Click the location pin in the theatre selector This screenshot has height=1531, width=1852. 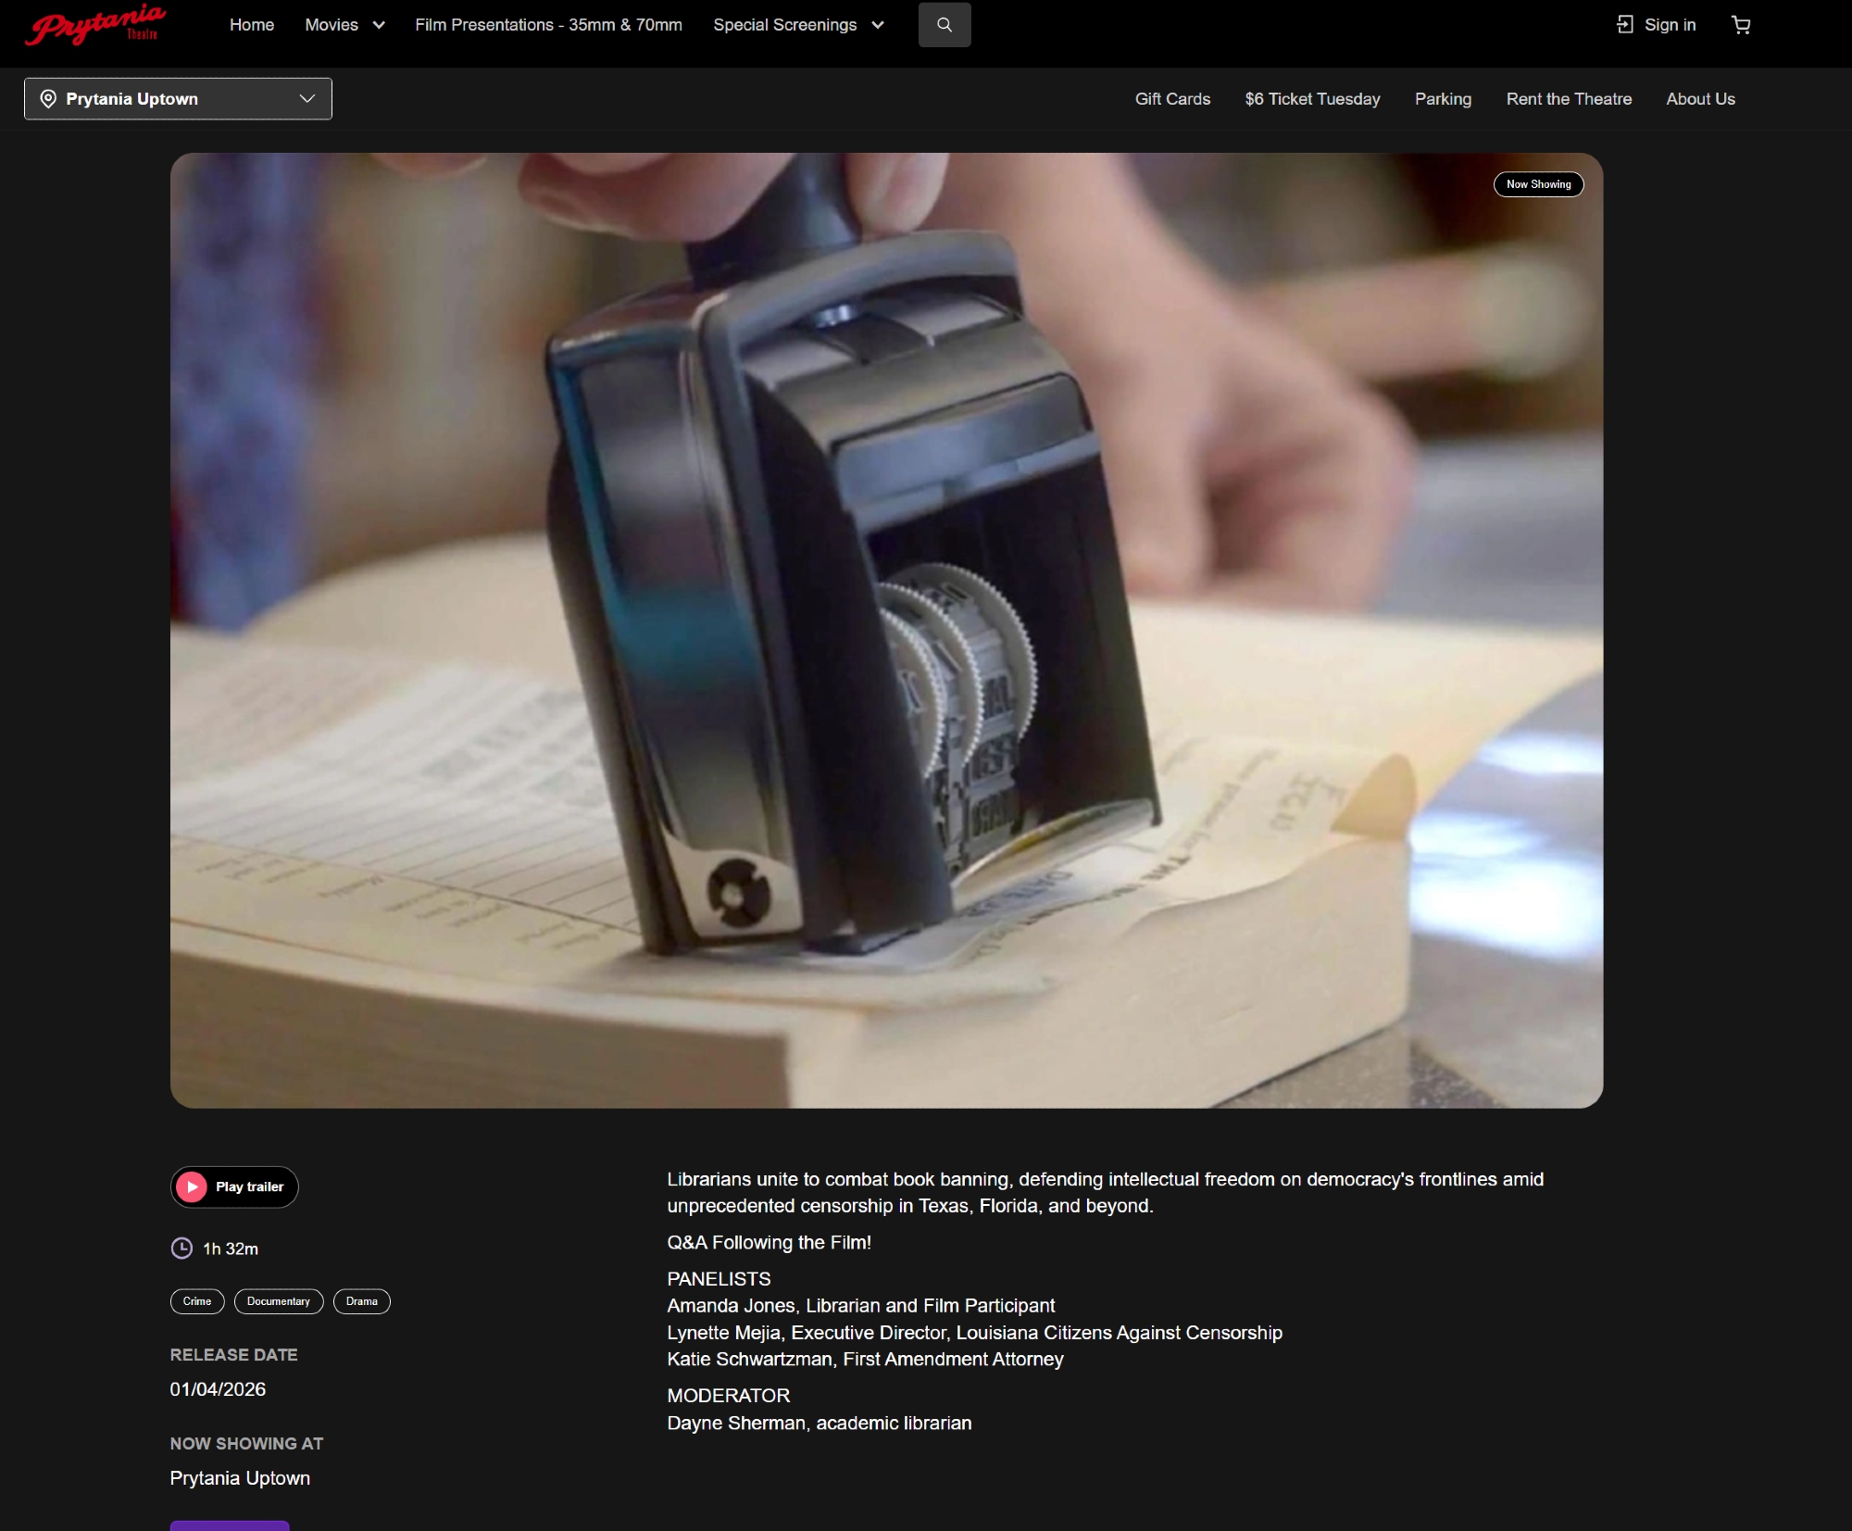pyautogui.click(x=48, y=99)
